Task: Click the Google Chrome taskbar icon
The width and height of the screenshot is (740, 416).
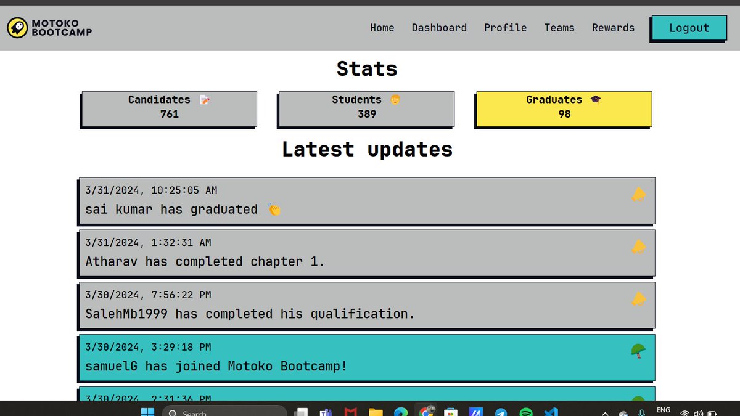Action: tap(425, 411)
